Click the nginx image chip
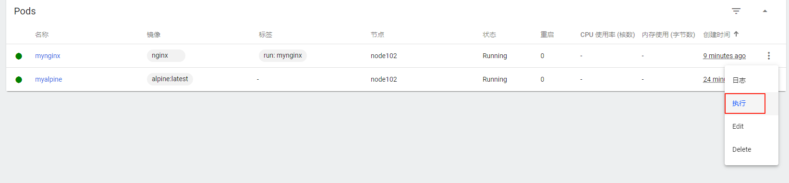This screenshot has height=183, width=789. tap(166, 56)
